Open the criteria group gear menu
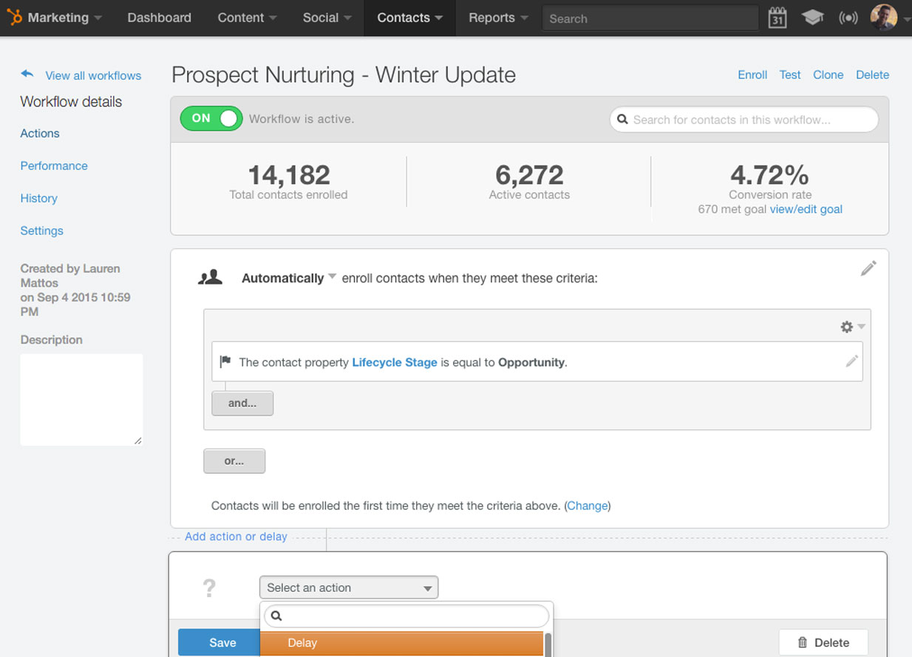Screen dimensions: 912x657 click(x=852, y=327)
